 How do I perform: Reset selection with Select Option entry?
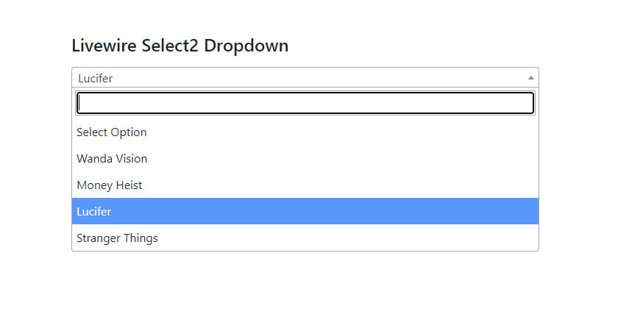[x=305, y=132]
